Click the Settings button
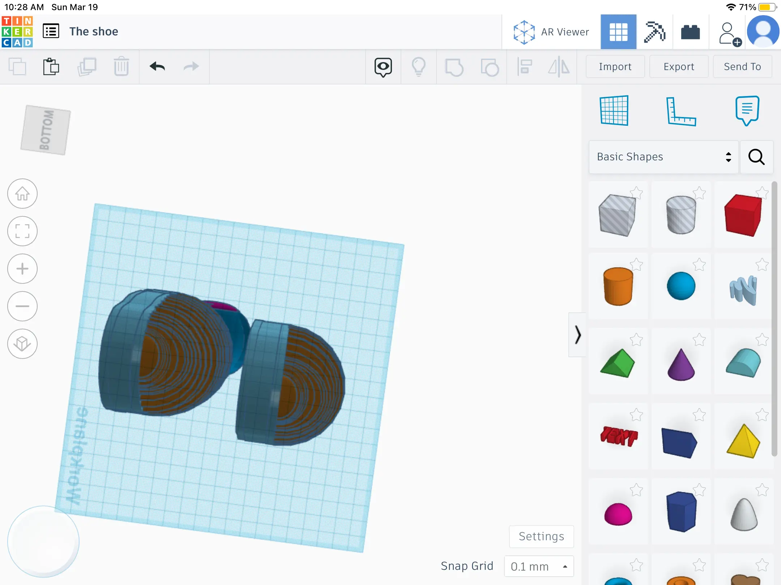 541,536
